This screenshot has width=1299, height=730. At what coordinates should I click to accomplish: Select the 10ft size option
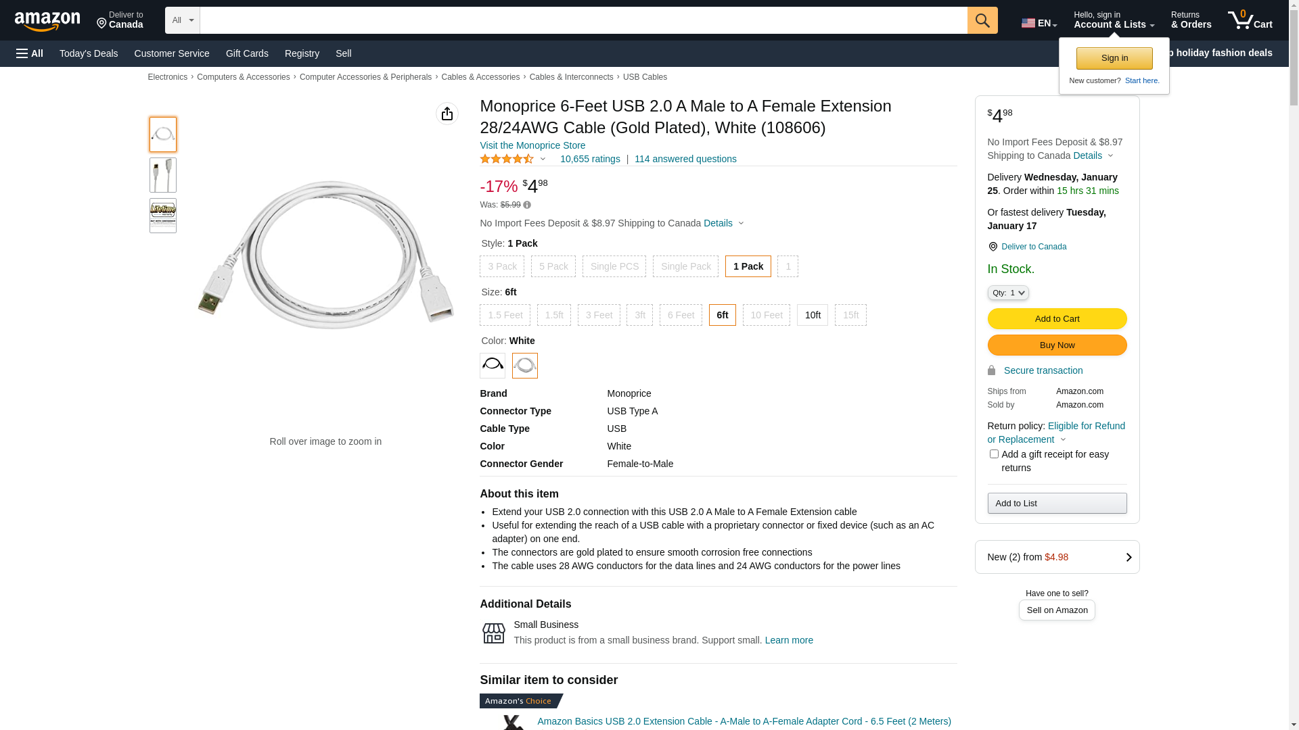point(813,315)
